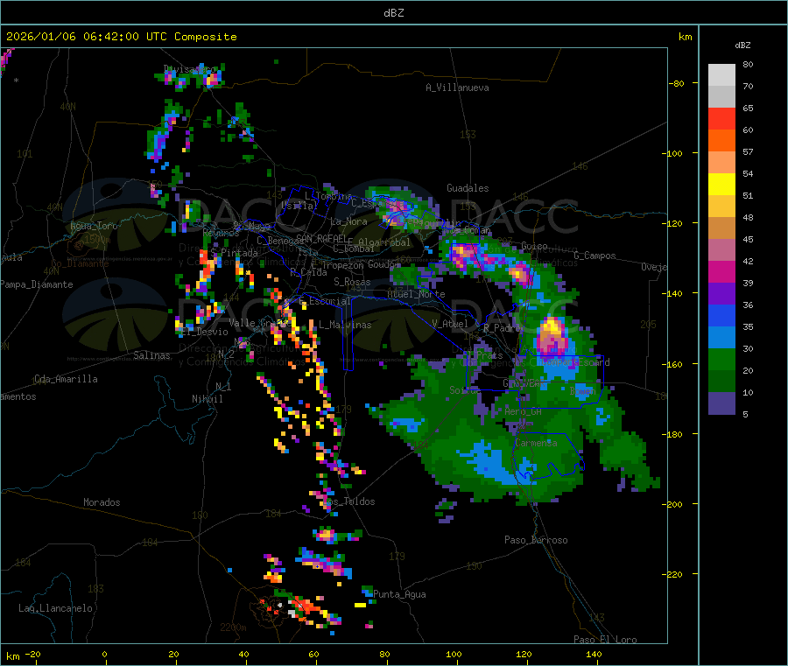This screenshot has width=788, height=666.
Task: Click the 'Pampa_Diamante' map label
Action: [37, 284]
